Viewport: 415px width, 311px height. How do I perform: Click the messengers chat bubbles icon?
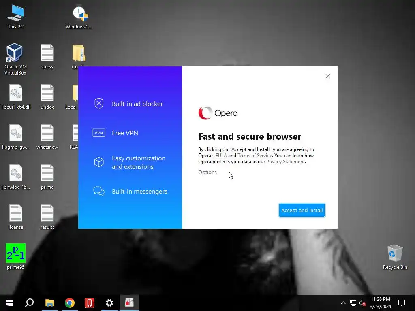tap(99, 191)
